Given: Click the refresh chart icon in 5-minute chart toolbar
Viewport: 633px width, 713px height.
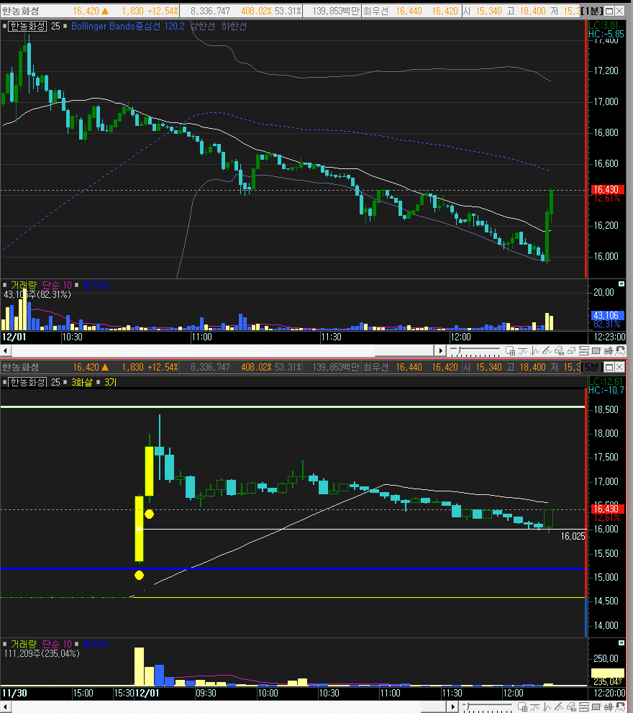Looking at the screenshot, I should pyautogui.click(x=621, y=707).
